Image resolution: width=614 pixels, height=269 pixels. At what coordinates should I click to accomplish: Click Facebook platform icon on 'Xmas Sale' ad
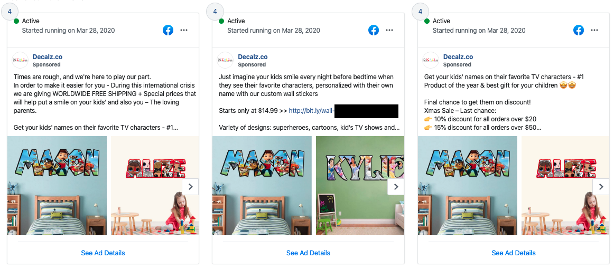click(579, 30)
